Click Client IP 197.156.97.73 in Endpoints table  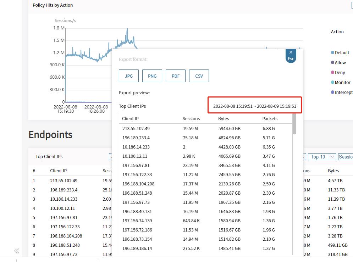coord(64,254)
